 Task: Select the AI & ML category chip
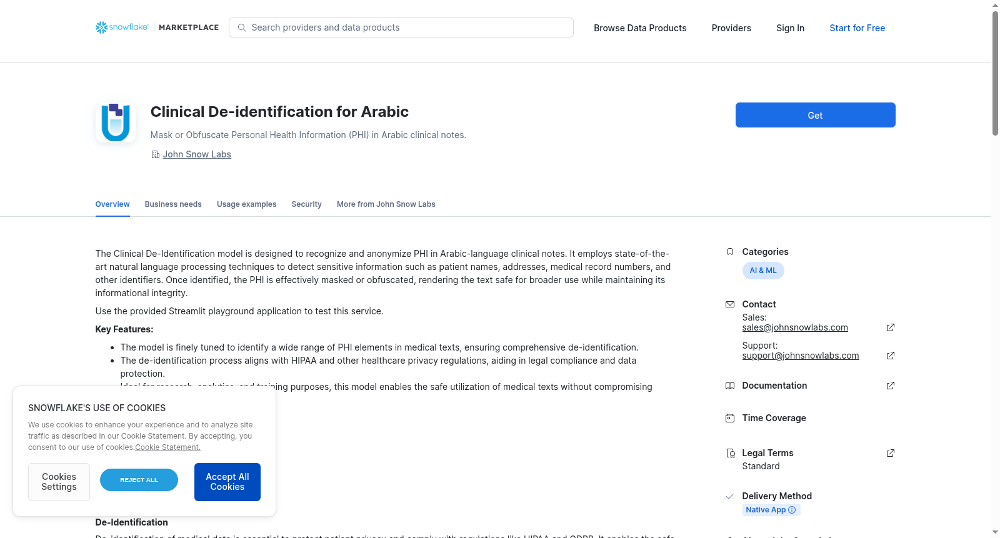point(763,271)
